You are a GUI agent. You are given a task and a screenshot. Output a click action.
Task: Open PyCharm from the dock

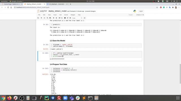tap(47, 98)
